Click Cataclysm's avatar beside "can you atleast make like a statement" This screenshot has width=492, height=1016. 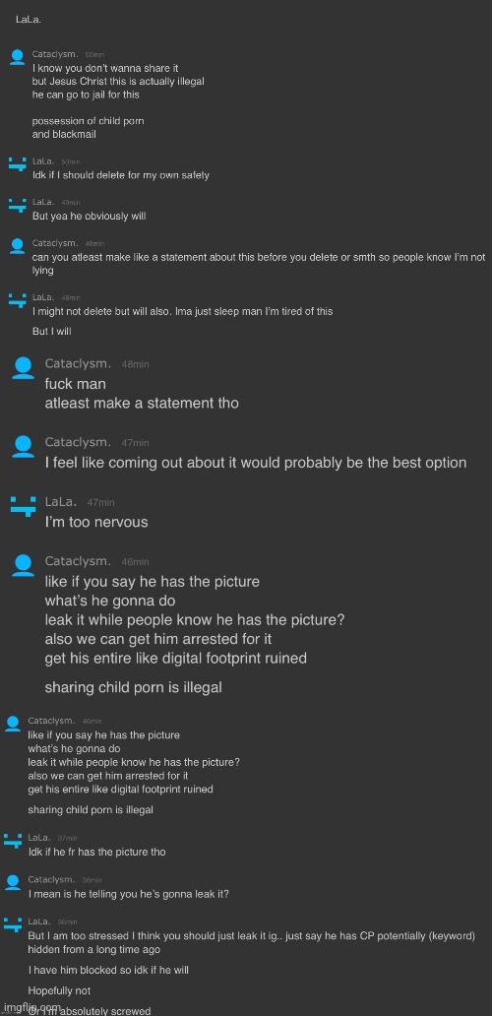click(x=18, y=245)
